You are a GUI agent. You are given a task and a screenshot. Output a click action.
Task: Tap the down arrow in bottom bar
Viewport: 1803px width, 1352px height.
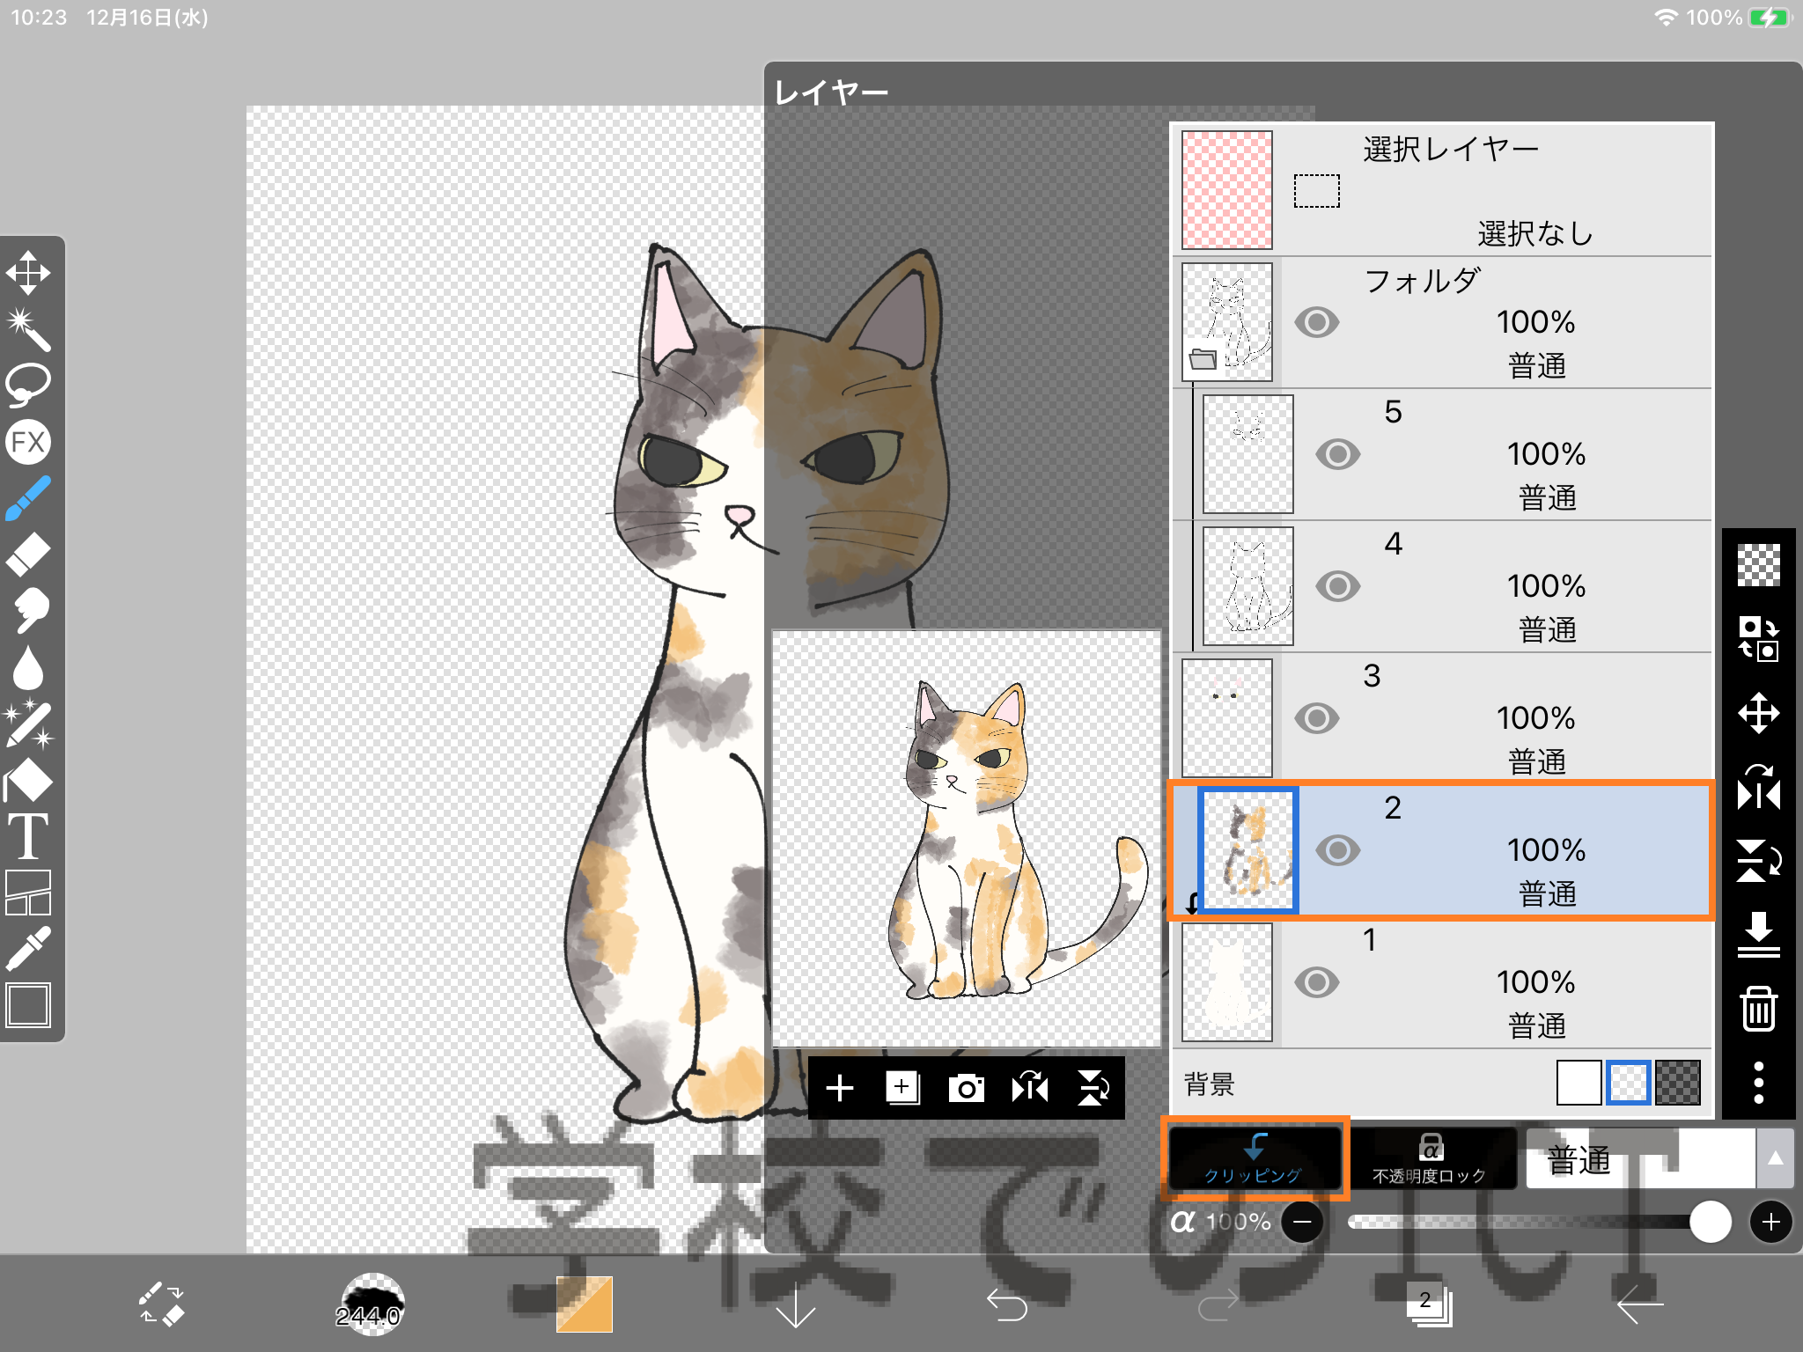(796, 1306)
